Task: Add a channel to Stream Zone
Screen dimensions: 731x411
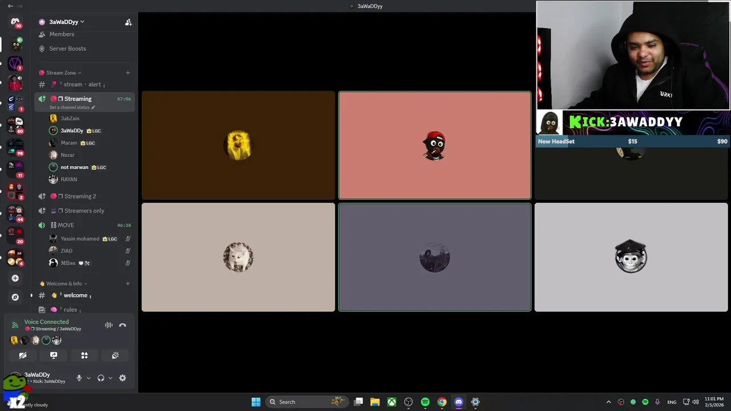Action: [128, 72]
